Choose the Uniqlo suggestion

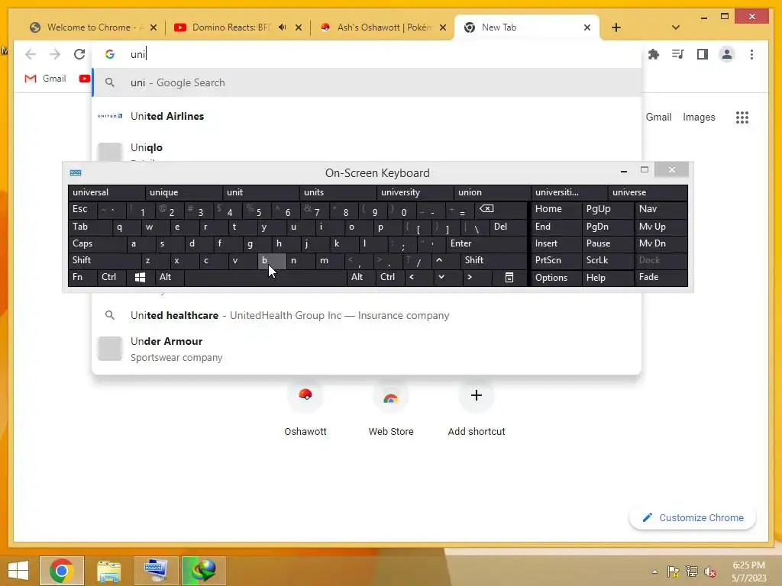click(367, 148)
